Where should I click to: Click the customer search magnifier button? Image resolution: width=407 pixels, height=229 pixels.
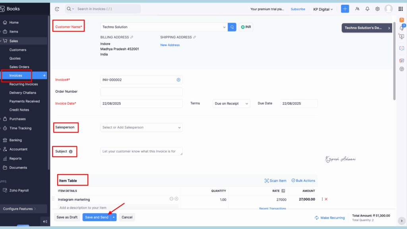[232, 27]
